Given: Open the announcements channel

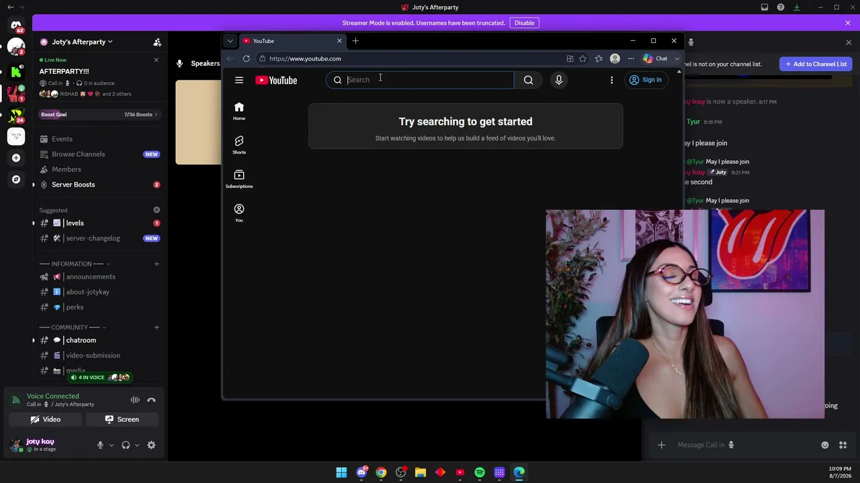Looking at the screenshot, I should click(x=99, y=276).
